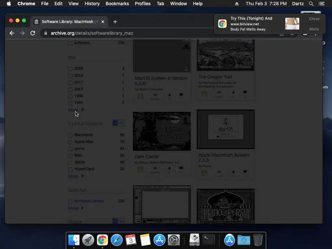Enable the Apple Mac topic checkbox
Screen dimensions: 332x249
point(70,142)
